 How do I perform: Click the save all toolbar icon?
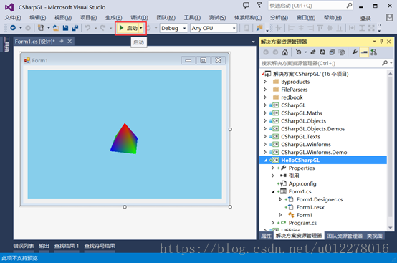coord(75,28)
